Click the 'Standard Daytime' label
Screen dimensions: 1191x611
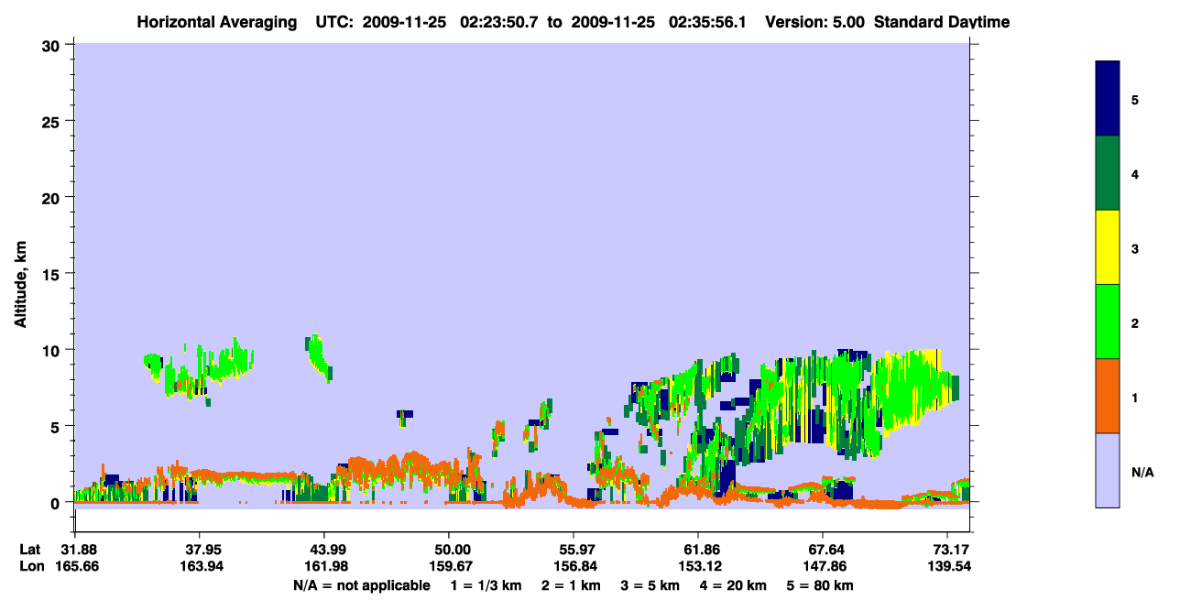point(942,21)
